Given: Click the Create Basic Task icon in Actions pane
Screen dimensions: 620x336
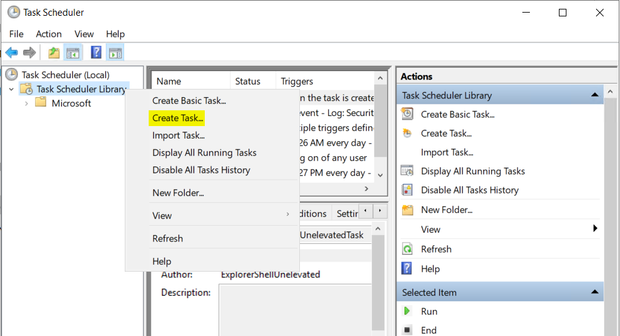Looking at the screenshot, I should pos(407,114).
